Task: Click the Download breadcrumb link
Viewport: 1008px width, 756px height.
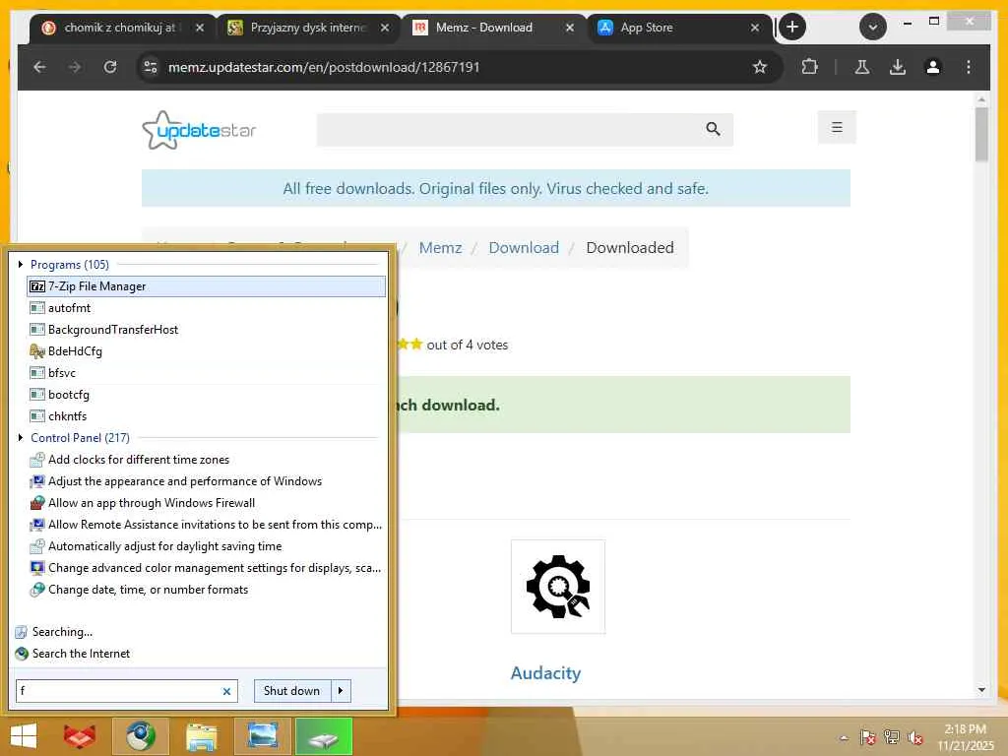Action: pos(524,247)
